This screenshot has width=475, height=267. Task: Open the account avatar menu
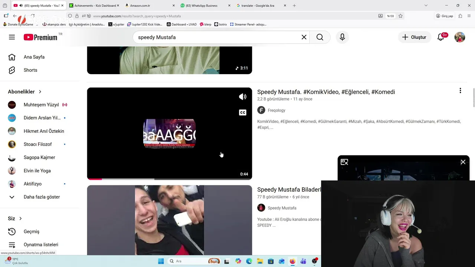click(460, 37)
